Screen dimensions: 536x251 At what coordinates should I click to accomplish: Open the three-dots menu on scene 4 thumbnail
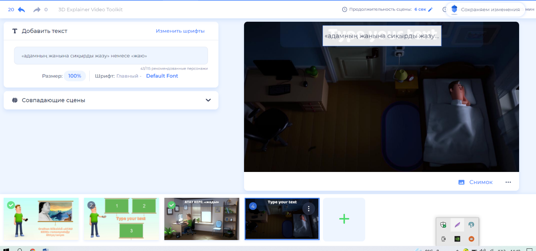pyautogui.click(x=309, y=209)
